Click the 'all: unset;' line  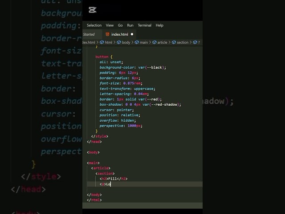click(111, 62)
